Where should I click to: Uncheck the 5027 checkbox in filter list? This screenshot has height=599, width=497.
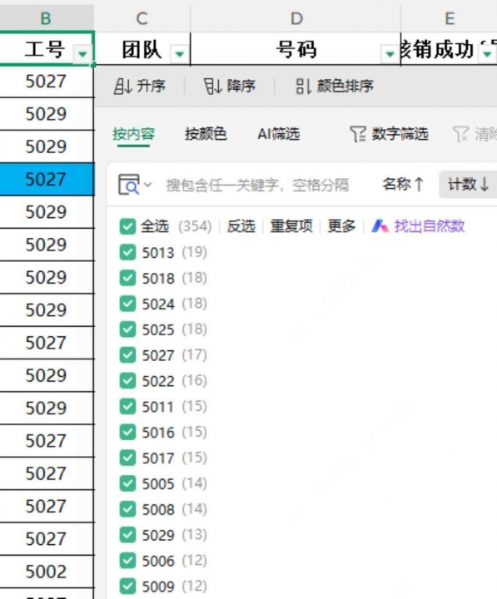pyautogui.click(x=127, y=355)
